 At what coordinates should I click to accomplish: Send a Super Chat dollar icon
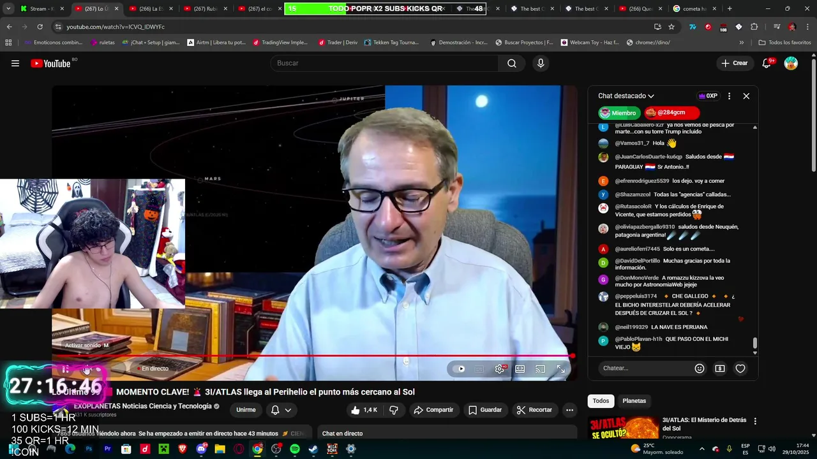[720, 368]
